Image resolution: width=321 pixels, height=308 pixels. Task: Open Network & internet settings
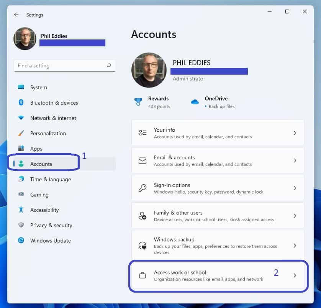coord(65,118)
